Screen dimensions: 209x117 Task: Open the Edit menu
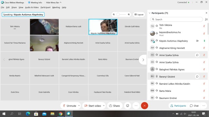point(8,7)
